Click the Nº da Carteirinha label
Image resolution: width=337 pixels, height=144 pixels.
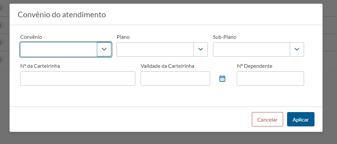(40, 66)
